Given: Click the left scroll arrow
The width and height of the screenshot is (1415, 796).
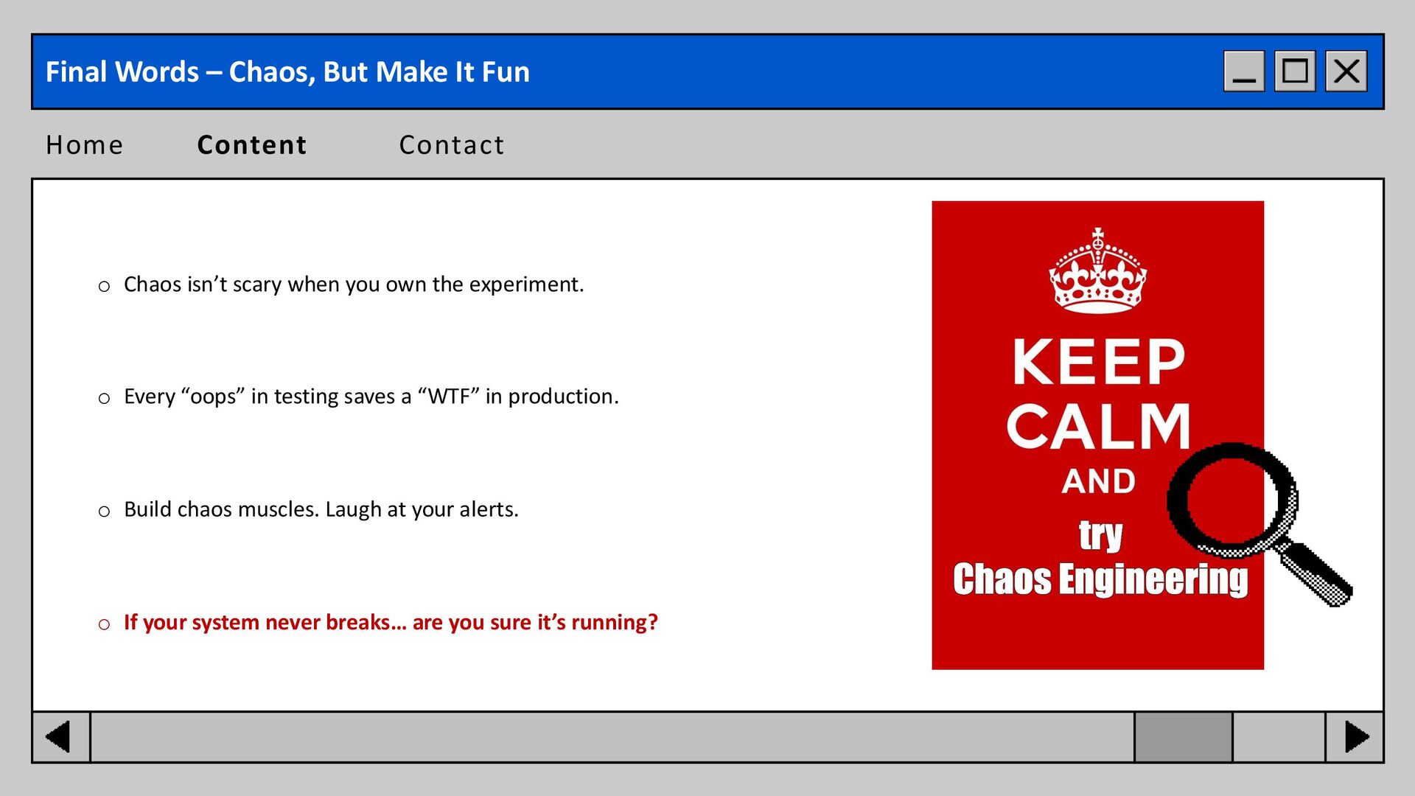Looking at the screenshot, I should pos(60,737).
